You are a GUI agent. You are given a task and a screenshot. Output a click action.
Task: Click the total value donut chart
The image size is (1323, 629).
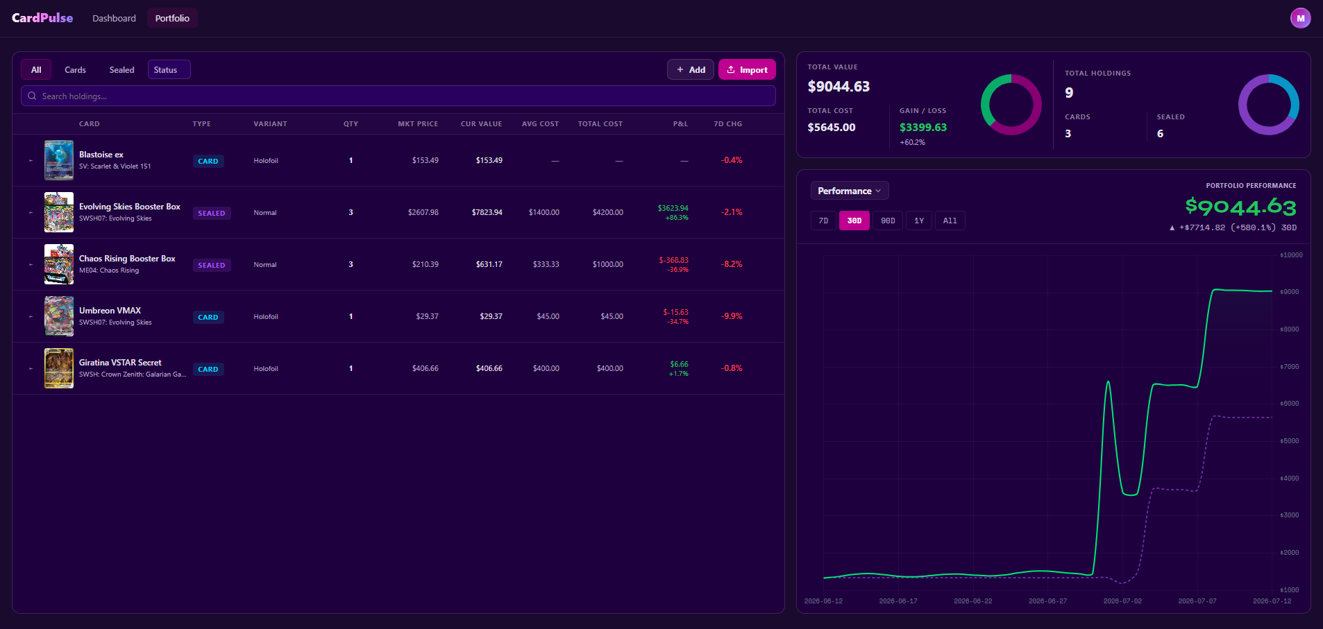(1011, 105)
